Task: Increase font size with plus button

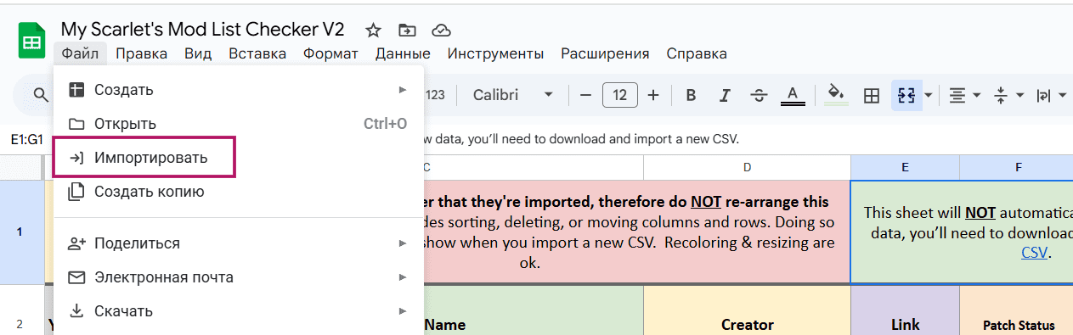Action: 652,95
